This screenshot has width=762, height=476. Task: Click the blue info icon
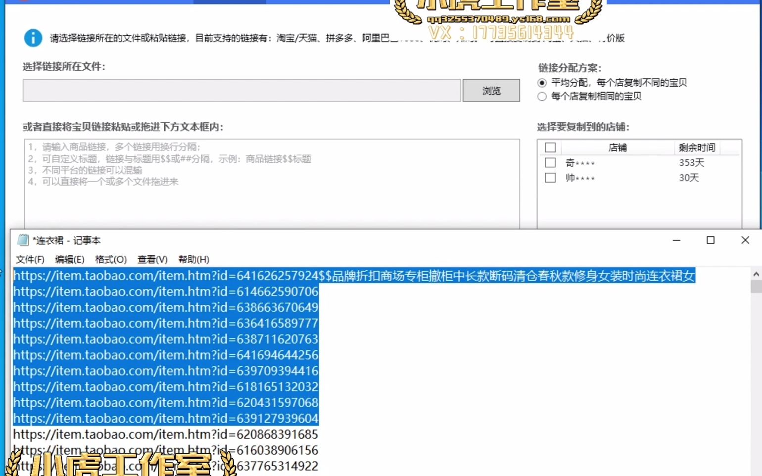point(33,38)
